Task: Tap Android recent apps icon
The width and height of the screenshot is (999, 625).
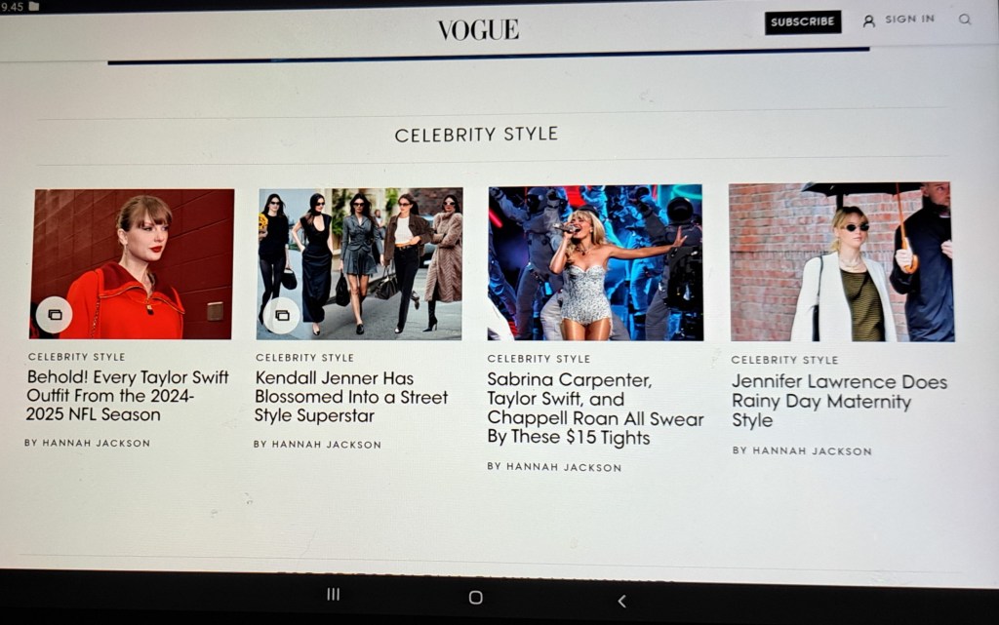Action: pyautogui.click(x=333, y=594)
